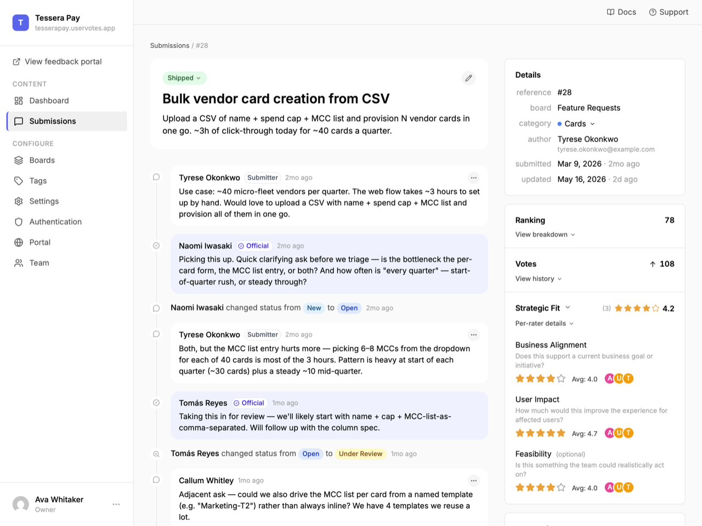
Task: Click Feasibility star rating
Action: pos(540,488)
